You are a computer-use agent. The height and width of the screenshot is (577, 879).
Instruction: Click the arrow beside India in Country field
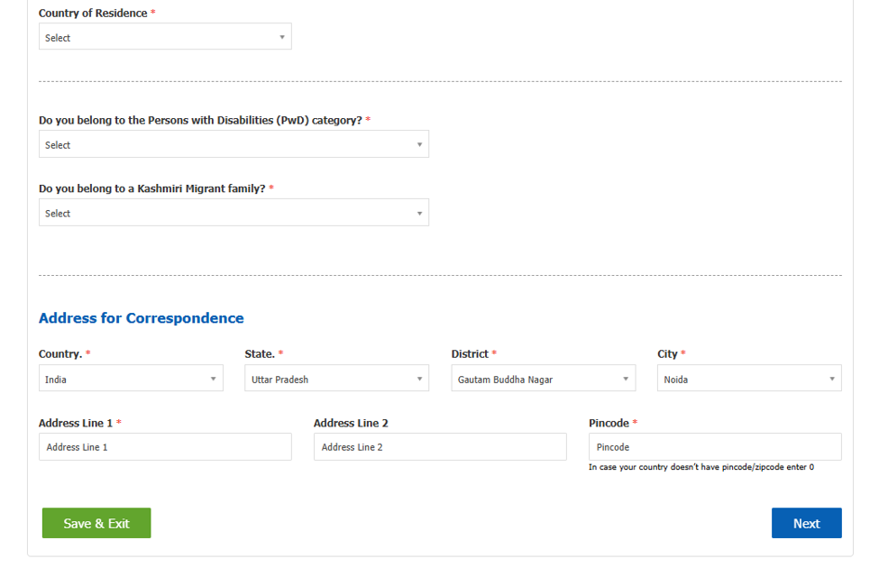tap(213, 379)
